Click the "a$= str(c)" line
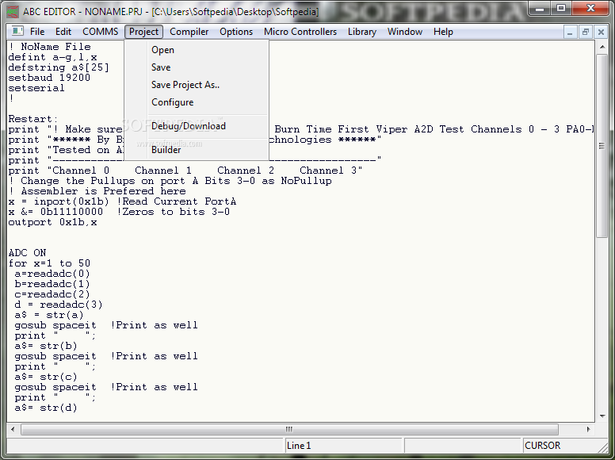This screenshot has width=615, height=460. click(x=46, y=377)
